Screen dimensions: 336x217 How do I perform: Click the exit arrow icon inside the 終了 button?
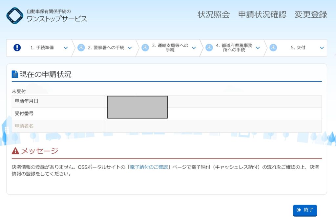(299, 210)
